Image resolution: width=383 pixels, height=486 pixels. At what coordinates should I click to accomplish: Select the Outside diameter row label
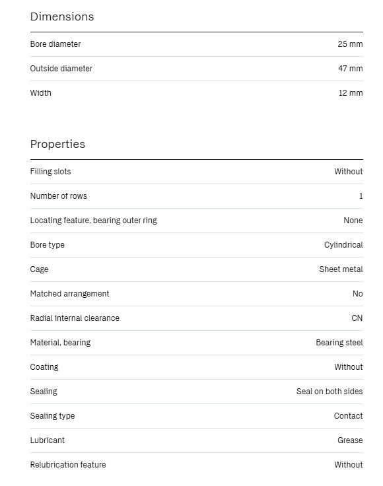pyautogui.click(x=61, y=69)
